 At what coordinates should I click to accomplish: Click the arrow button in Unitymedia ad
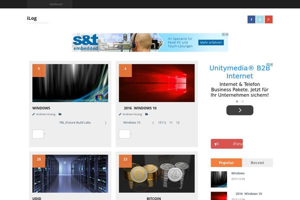pos(239,110)
